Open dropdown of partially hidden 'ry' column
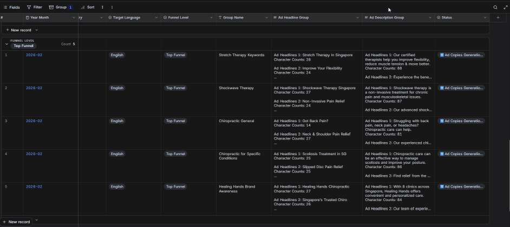This screenshot has height=227, width=510. tap(101, 18)
